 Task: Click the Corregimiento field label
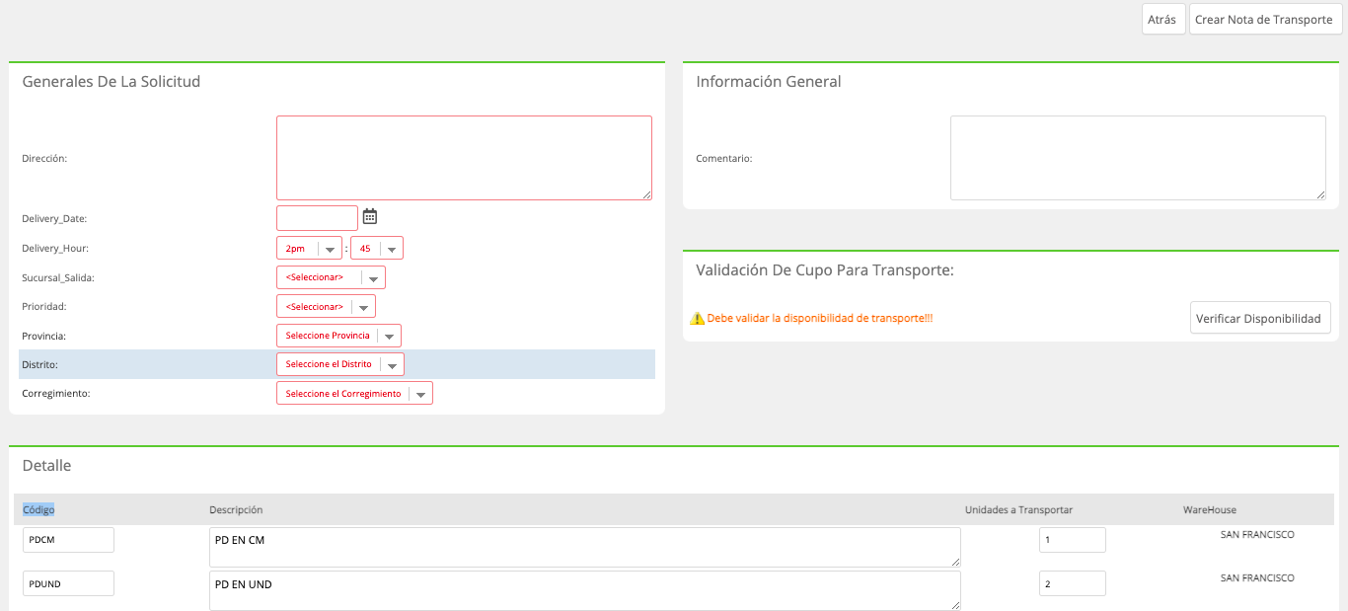tap(56, 394)
